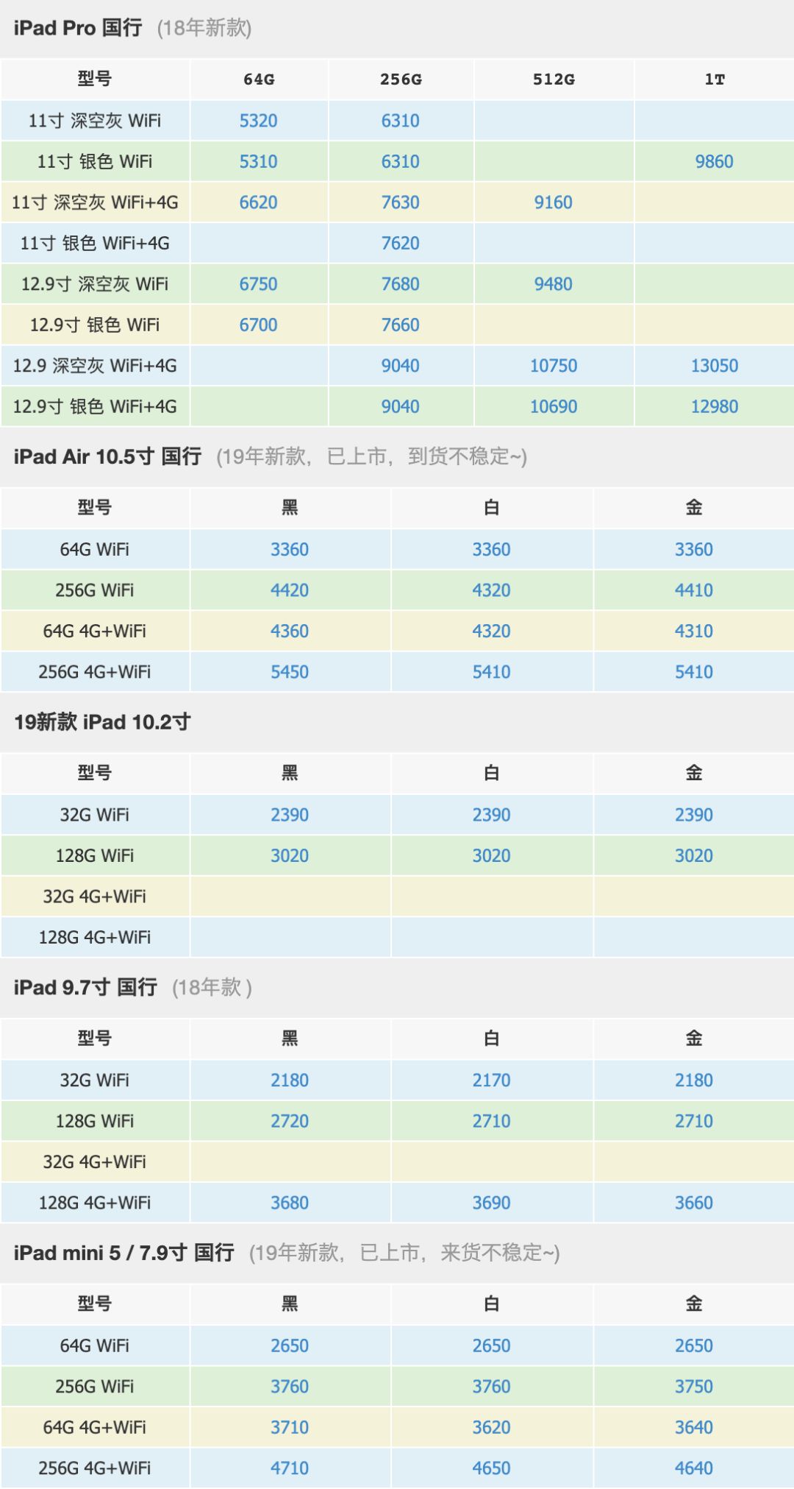Click price 3710 in the iPad mini 5 table
This screenshot has width=794, height=1489.
pyautogui.click(x=290, y=1428)
